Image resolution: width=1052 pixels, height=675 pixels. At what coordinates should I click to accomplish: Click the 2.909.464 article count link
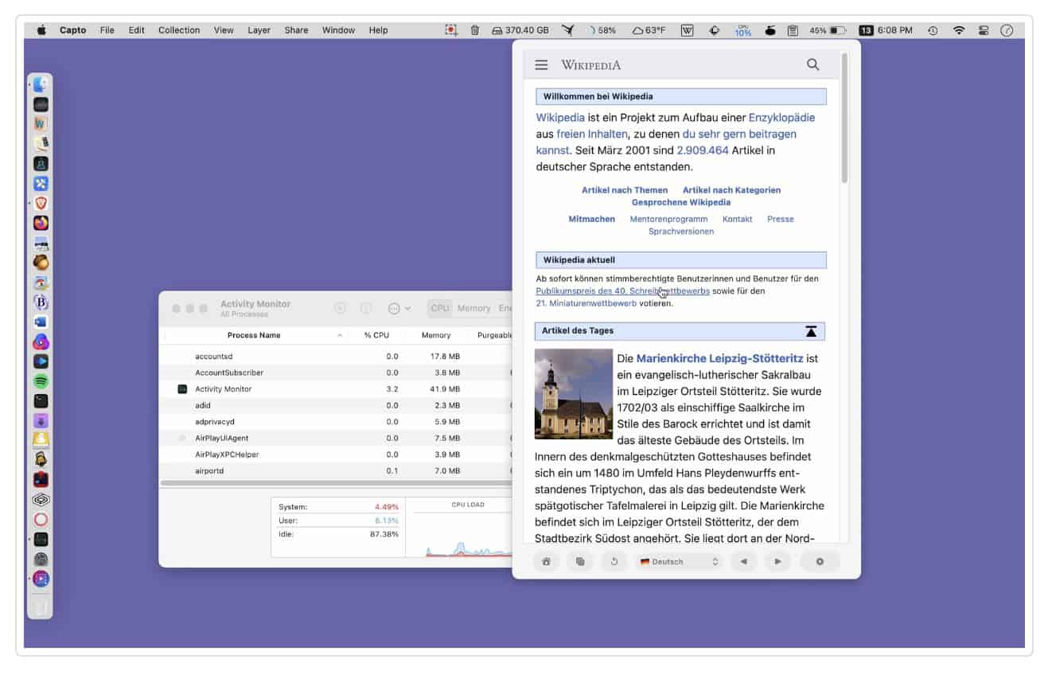pos(703,150)
